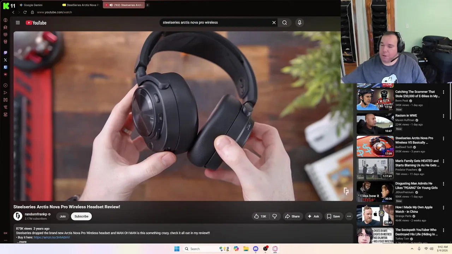Open Man's Family Gets HEATED thumbnail
This screenshot has height=254, width=452.
[x=375, y=169]
